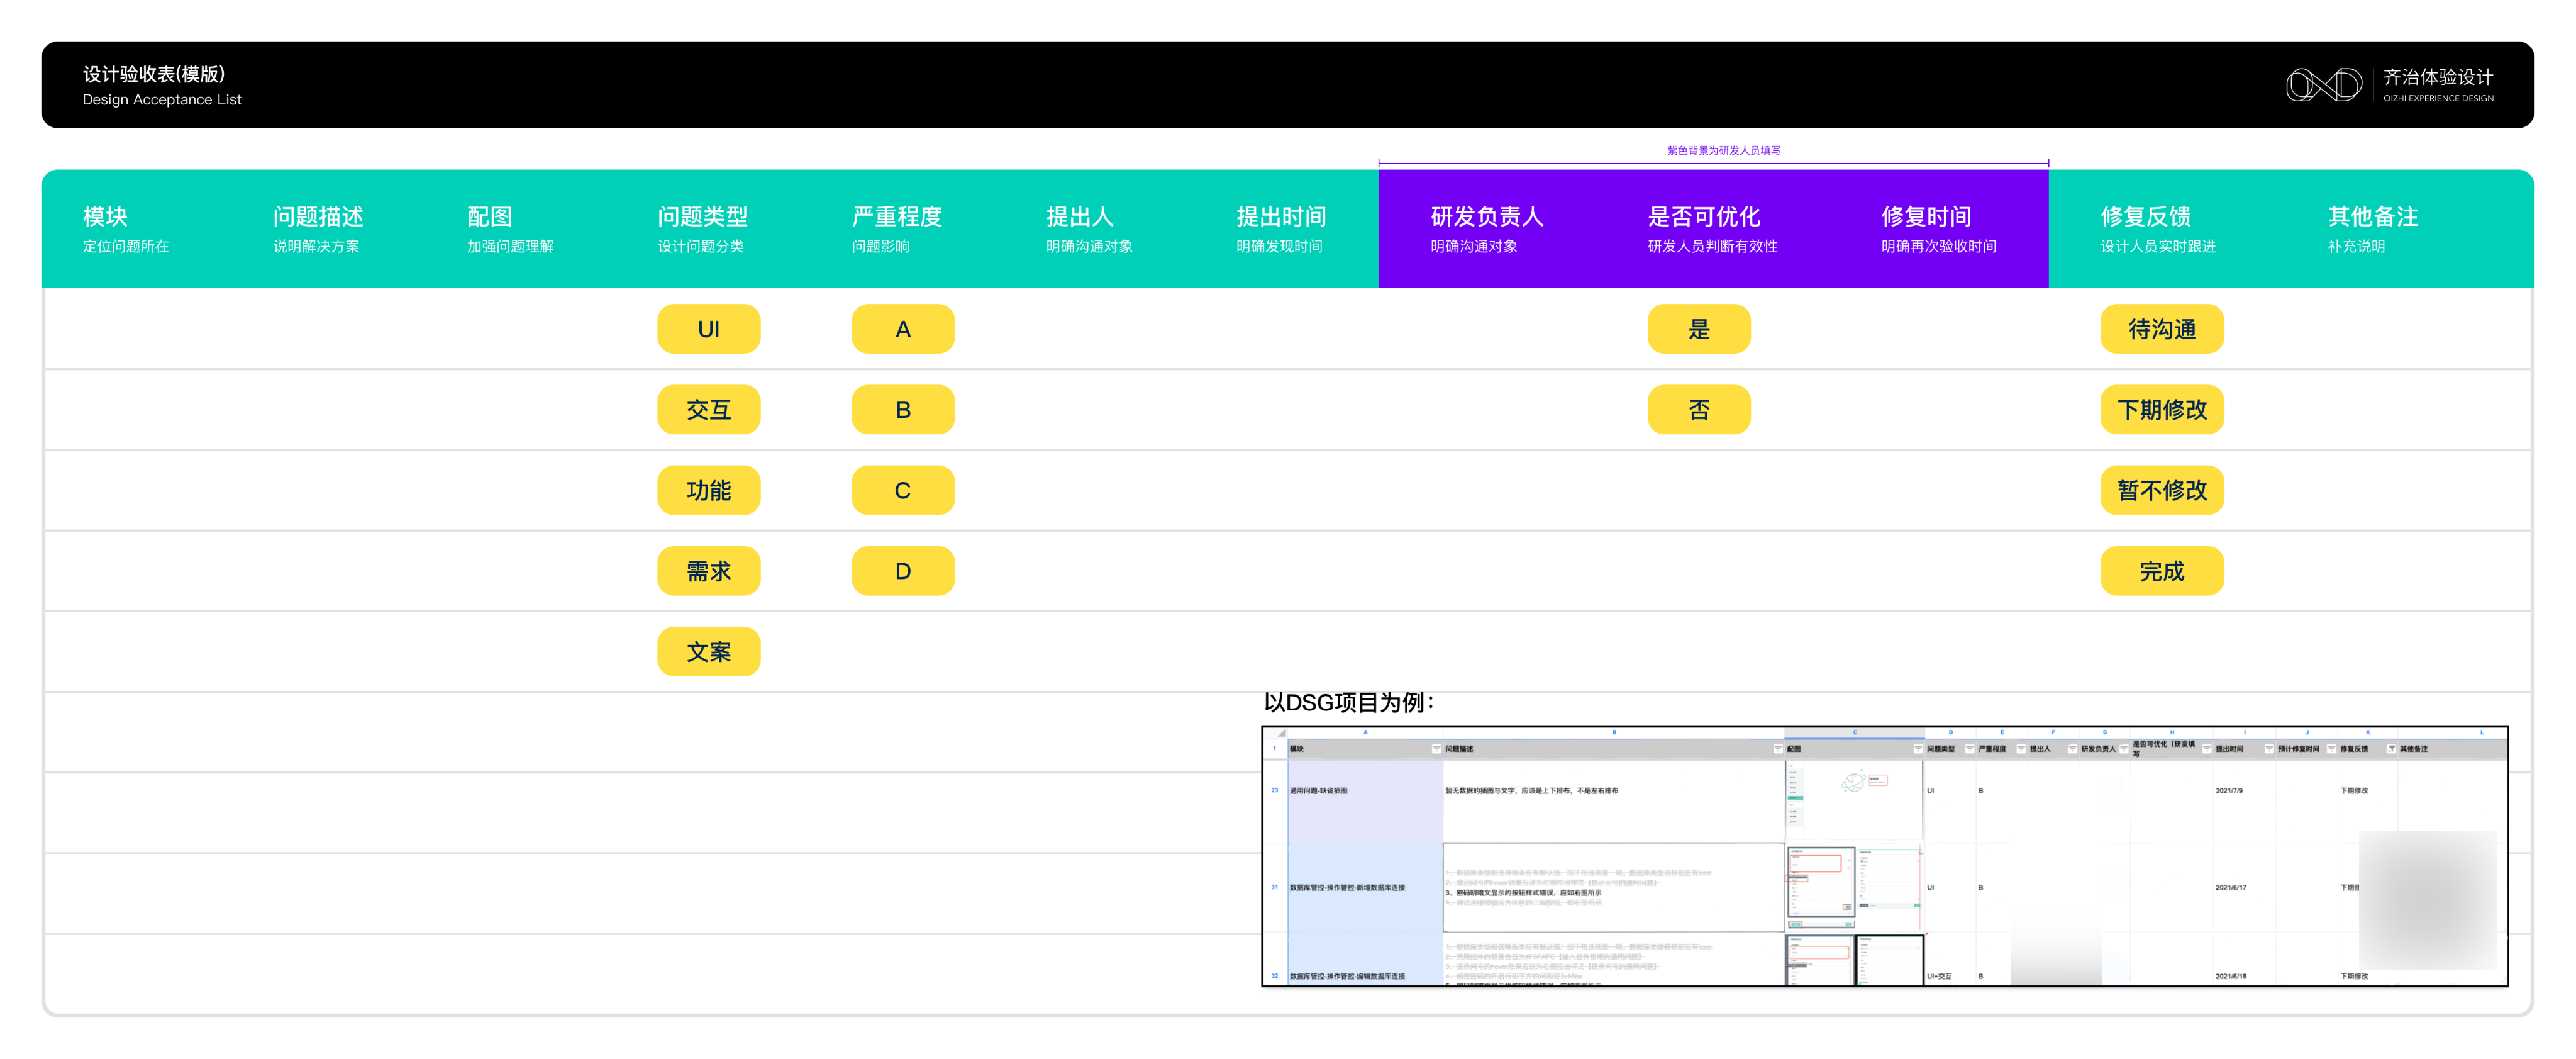Click the active 修复反馈 filter icon in spreadsheet
This screenshot has width=2576, height=1059.
(x=2391, y=749)
